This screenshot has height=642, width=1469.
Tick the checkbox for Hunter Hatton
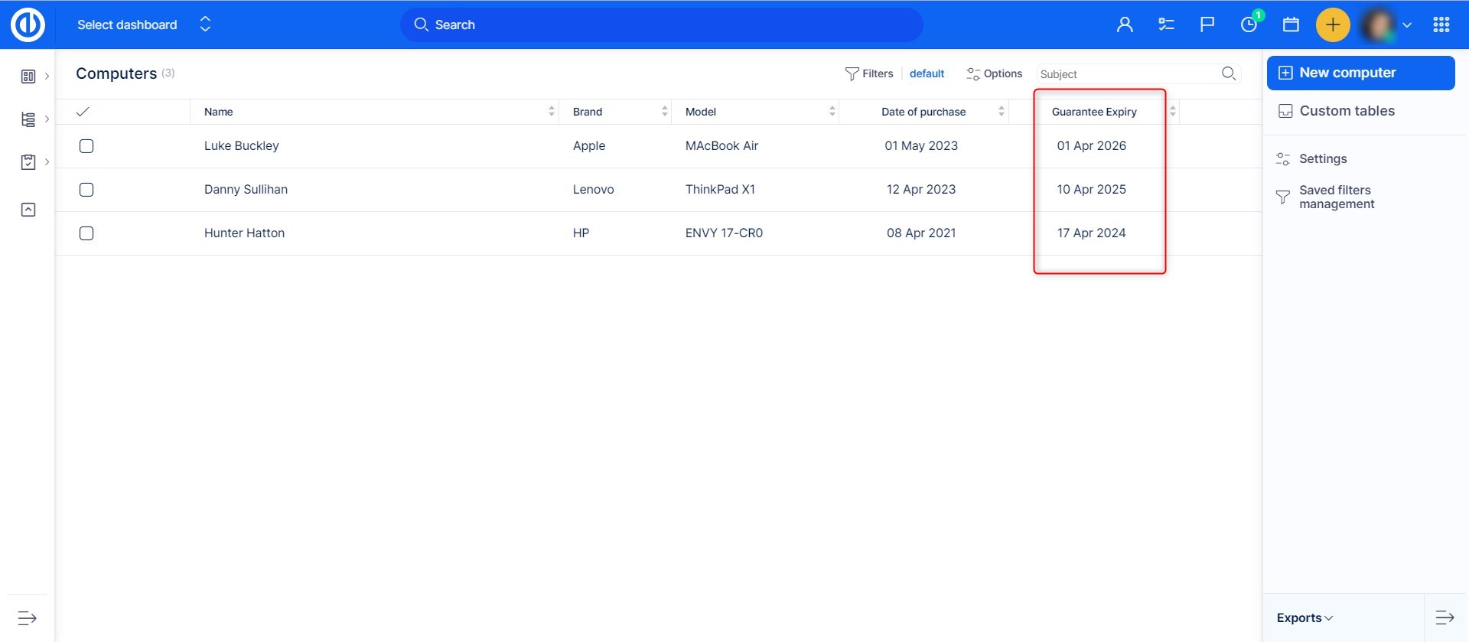pyautogui.click(x=86, y=233)
